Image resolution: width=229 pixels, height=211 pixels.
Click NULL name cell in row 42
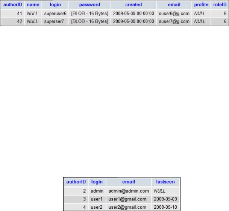(32, 21)
